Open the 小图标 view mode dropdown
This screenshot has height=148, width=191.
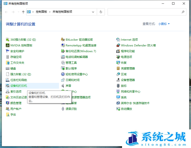[x=164, y=24]
